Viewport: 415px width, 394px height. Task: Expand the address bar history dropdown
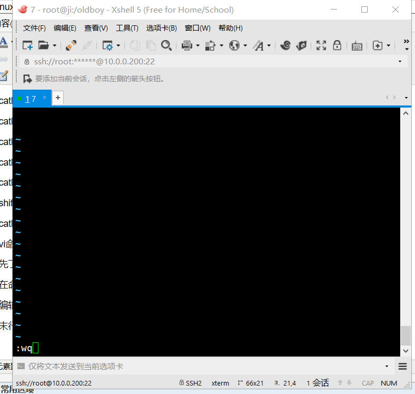click(400, 62)
